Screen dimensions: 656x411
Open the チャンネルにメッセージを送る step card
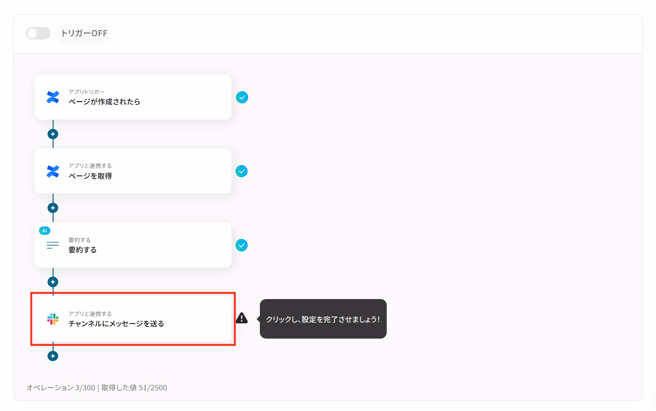[133, 319]
